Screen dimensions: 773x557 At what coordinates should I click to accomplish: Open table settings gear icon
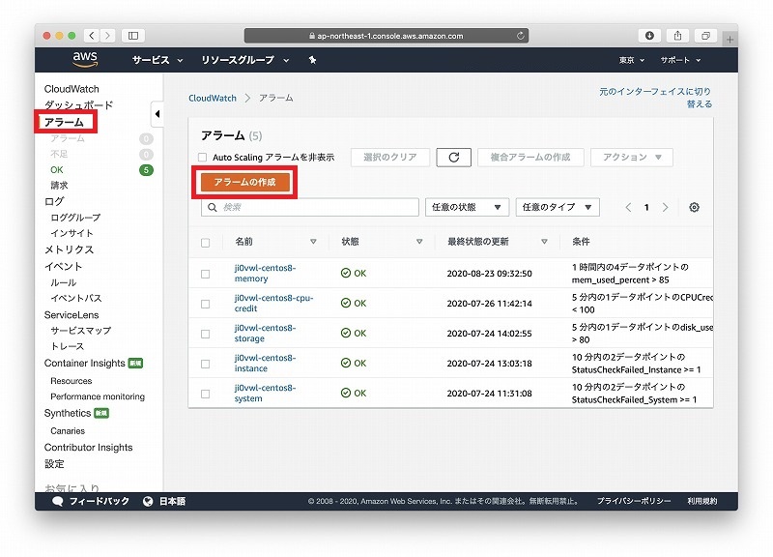coord(694,207)
